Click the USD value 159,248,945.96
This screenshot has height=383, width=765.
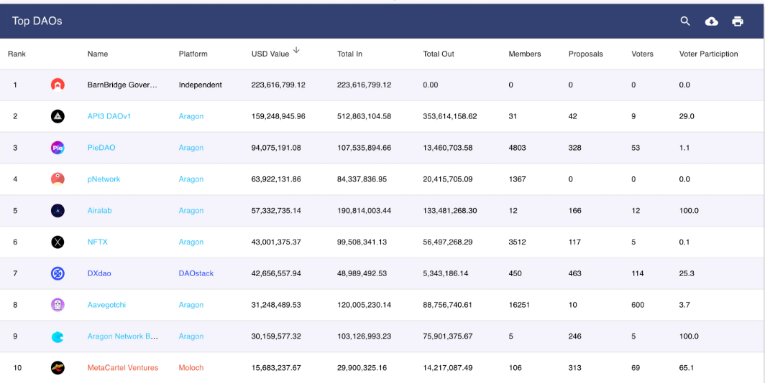tap(278, 116)
